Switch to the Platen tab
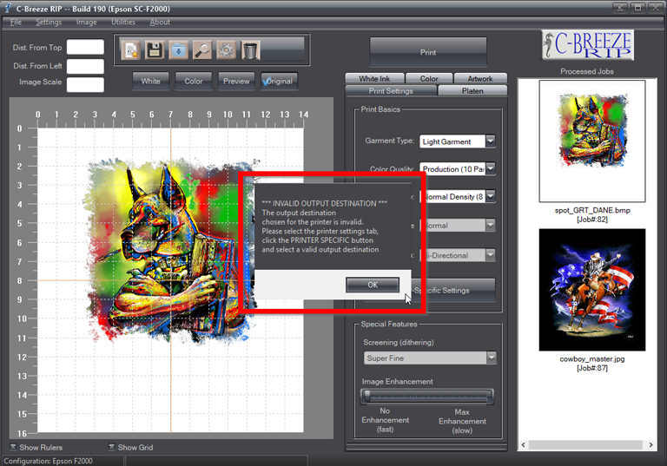The image size is (667, 466). (x=472, y=91)
